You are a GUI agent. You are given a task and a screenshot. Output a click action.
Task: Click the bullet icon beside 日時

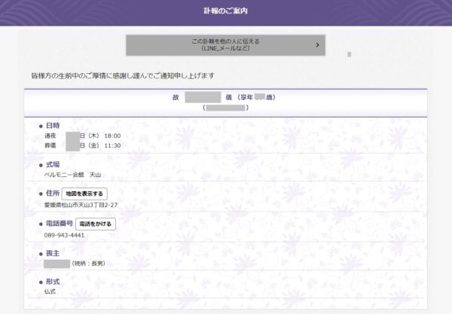(x=41, y=125)
